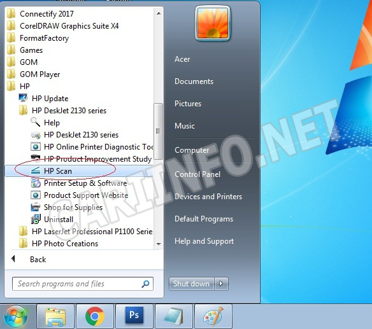Open the Acer user folder

click(182, 59)
